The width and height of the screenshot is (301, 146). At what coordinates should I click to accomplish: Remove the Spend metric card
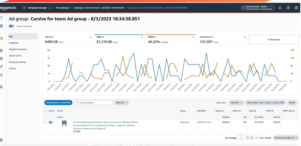coord(90,37)
